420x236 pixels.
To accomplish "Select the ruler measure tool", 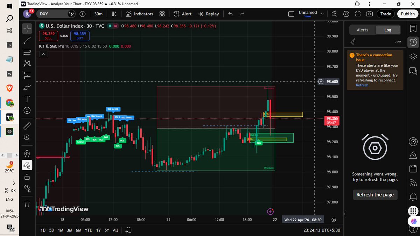I will (27, 126).
